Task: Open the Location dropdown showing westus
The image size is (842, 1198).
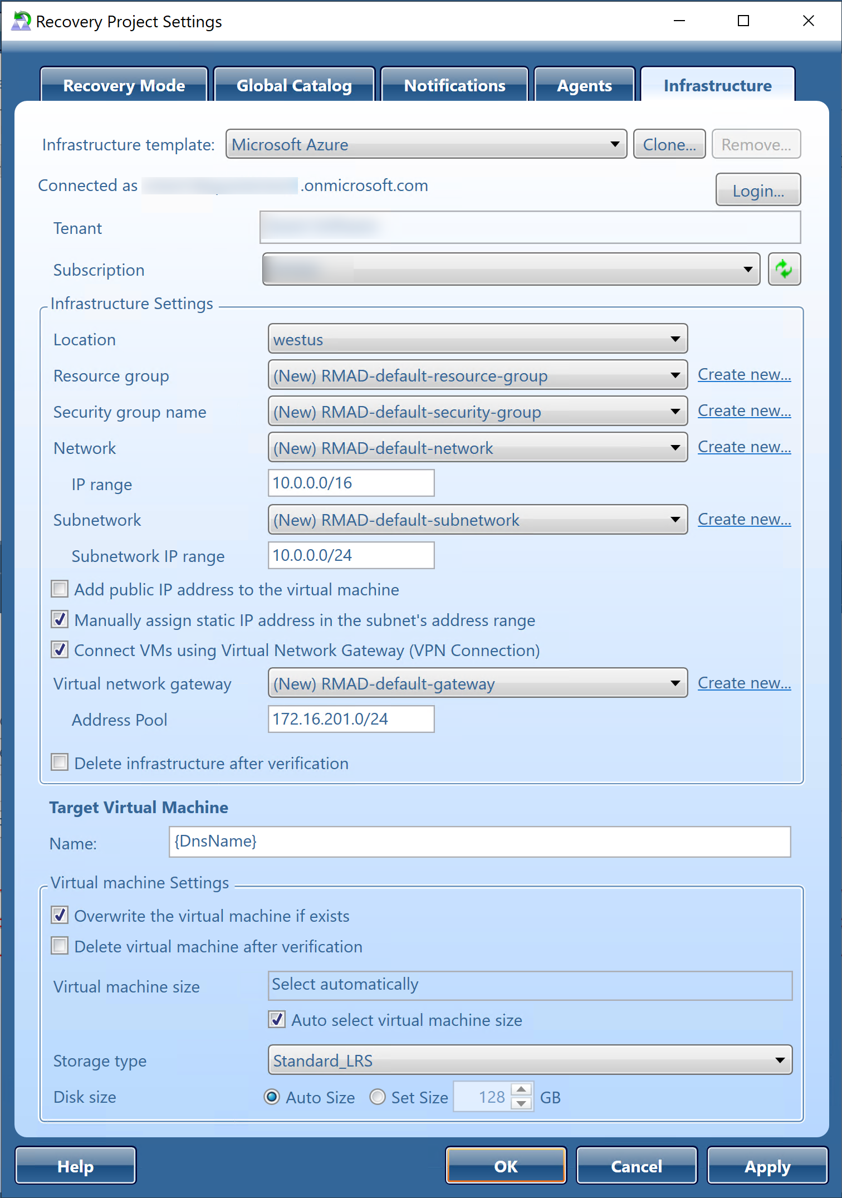Action: point(478,339)
